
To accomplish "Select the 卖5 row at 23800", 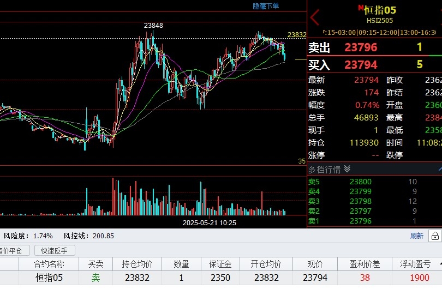I will click(x=374, y=182).
